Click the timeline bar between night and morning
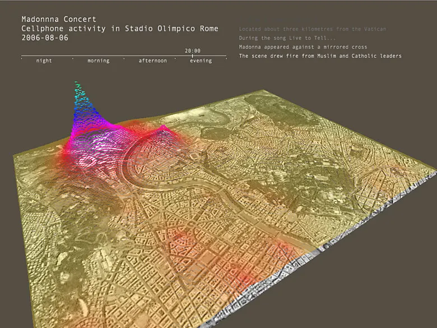The image size is (437, 328). pos(73,56)
